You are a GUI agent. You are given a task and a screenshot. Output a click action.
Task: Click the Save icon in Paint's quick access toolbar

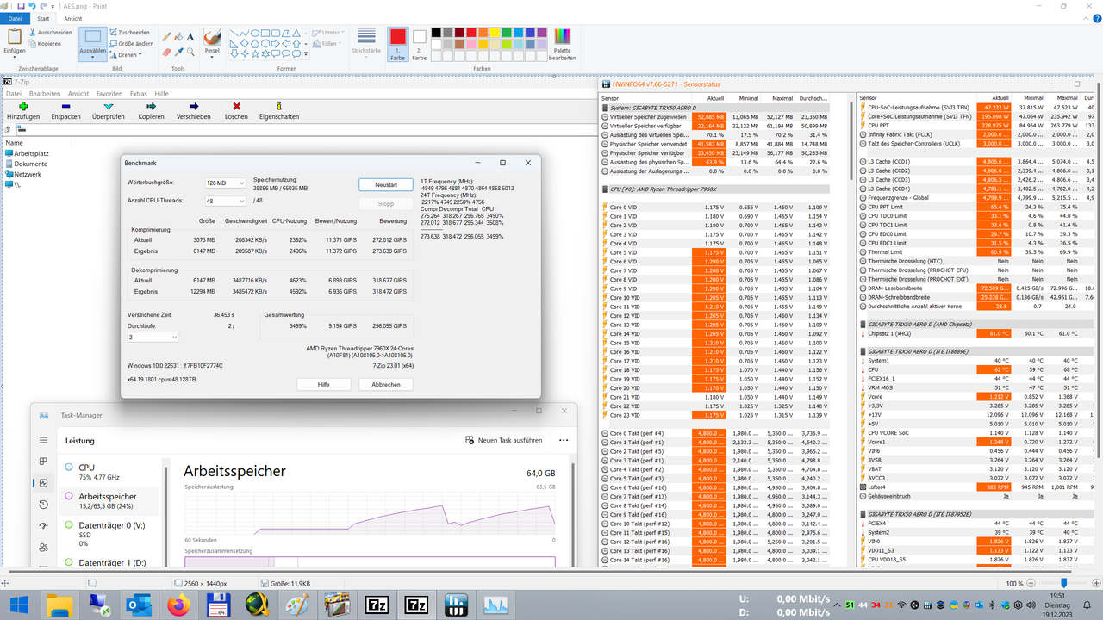pos(21,5)
